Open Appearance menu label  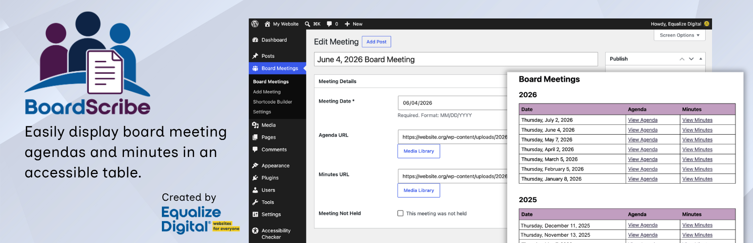click(276, 166)
